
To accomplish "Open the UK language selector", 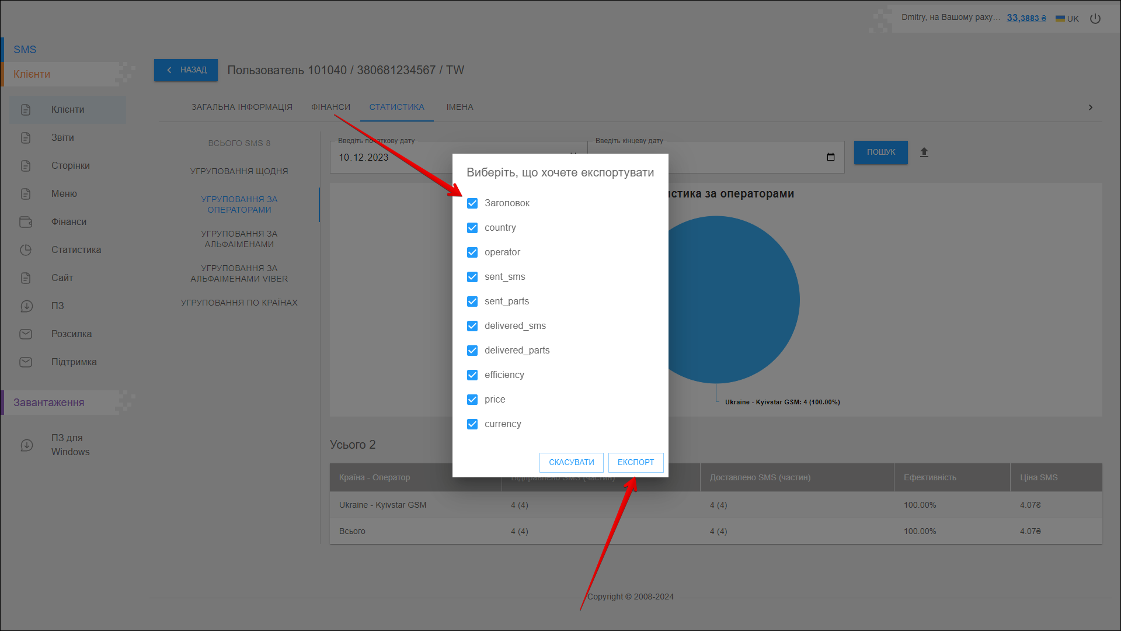I will (1067, 19).
